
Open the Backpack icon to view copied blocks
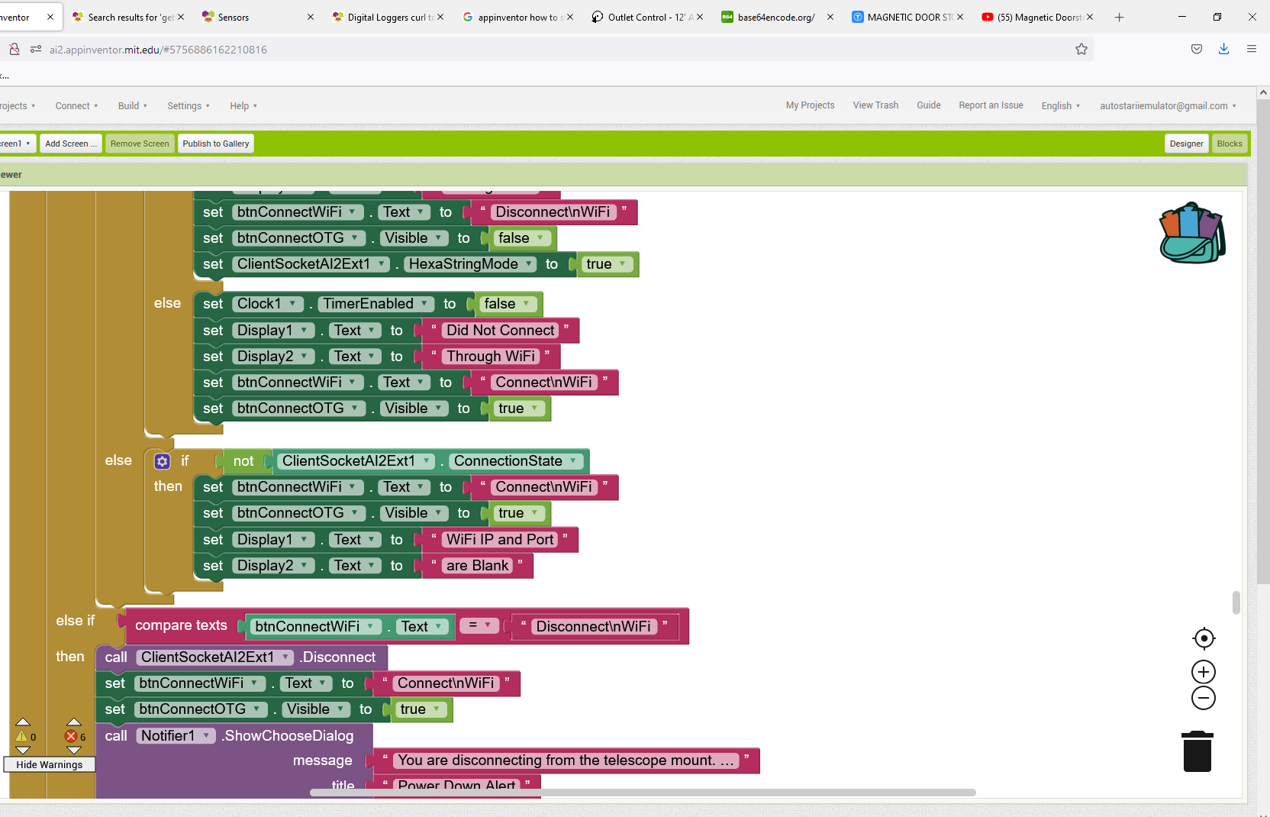click(1191, 233)
